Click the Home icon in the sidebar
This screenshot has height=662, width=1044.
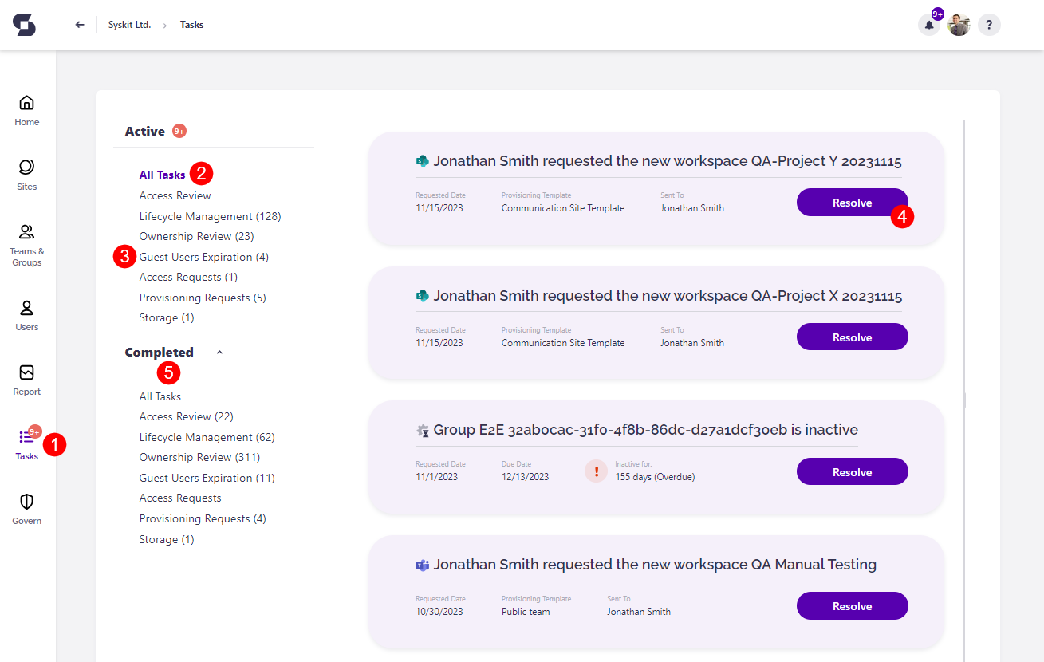(x=26, y=105)
